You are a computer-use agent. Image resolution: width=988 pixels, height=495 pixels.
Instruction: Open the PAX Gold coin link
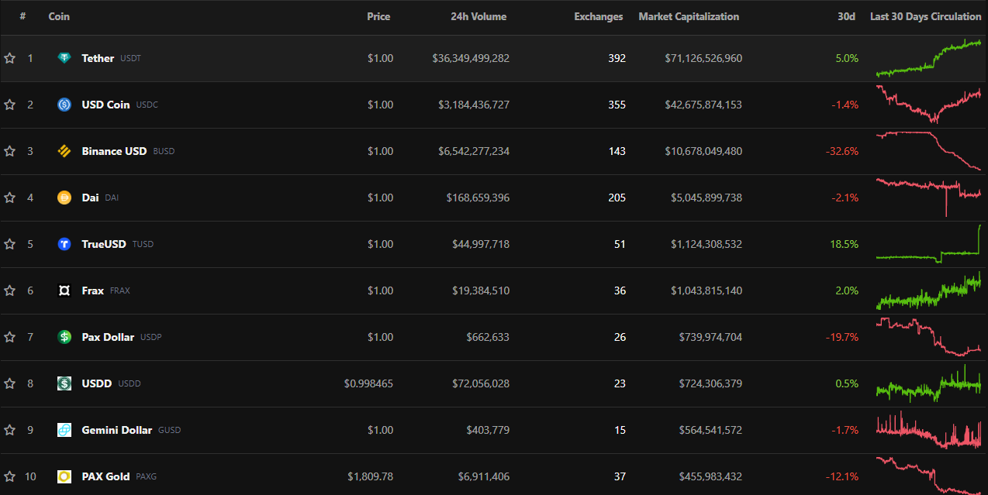(105, 476)
